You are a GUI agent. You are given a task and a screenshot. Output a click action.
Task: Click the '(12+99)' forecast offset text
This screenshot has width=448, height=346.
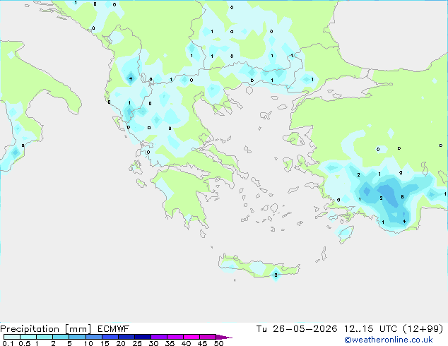(423, 329)
